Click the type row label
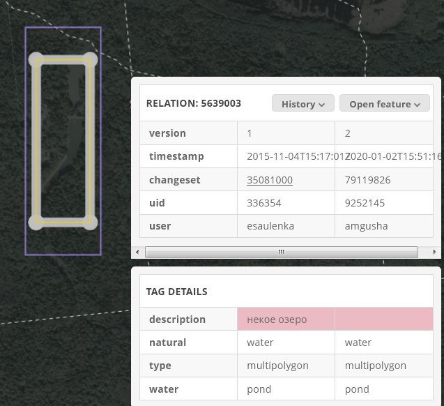444x406 pixels. click(x=160, y=366)
